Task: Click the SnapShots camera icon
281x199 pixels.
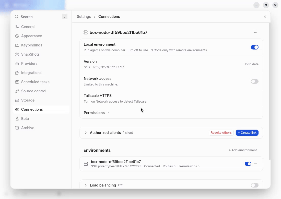Action: coord(17,54)
